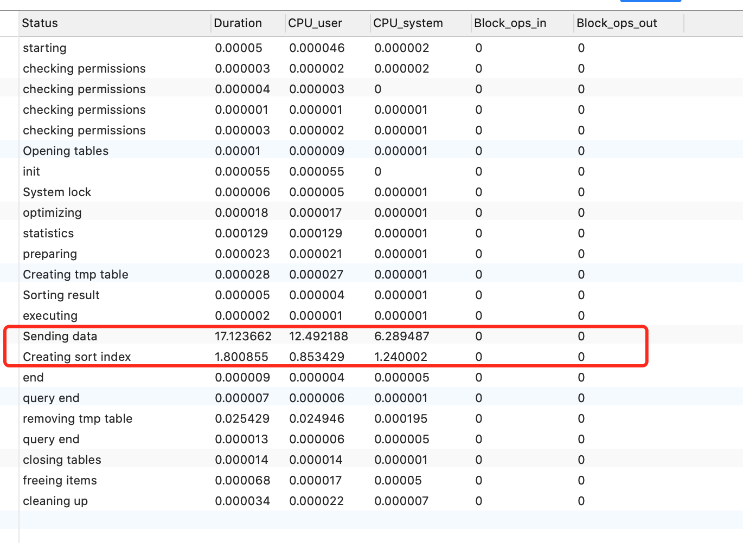
Task: Click the Block_ops_out column header
Action: 616,23
